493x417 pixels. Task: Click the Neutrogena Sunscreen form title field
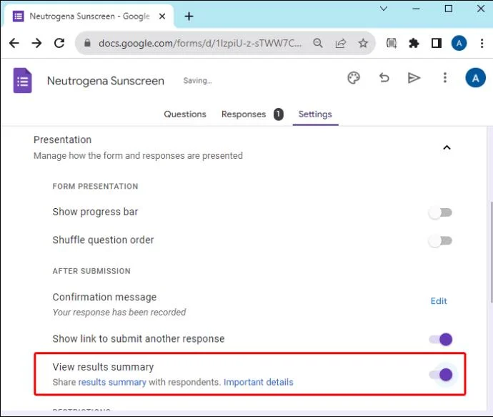106,81
